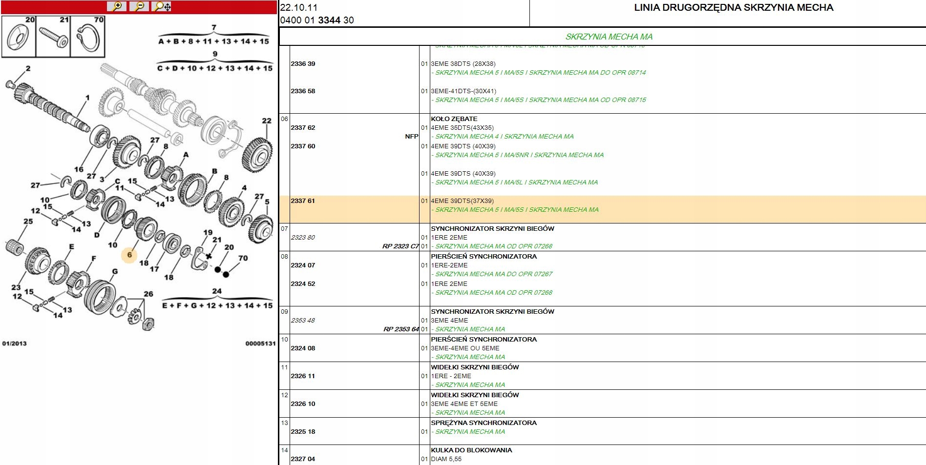
Task: Click part number 2353 48
Action: pos(303,320)
